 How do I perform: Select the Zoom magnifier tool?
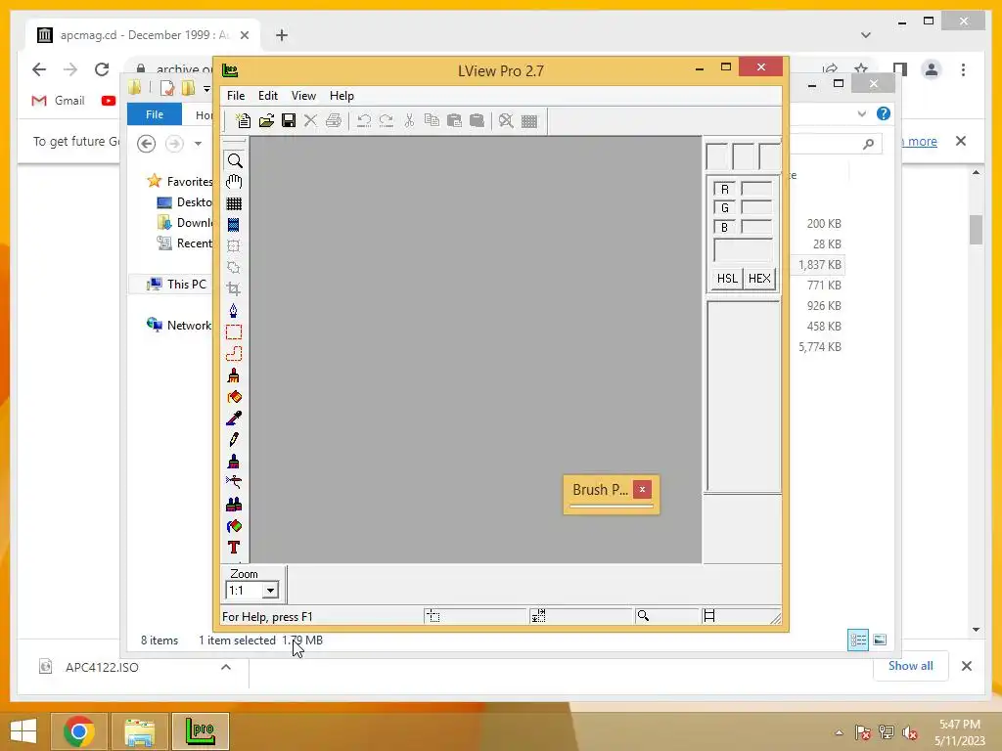(235, 160)
